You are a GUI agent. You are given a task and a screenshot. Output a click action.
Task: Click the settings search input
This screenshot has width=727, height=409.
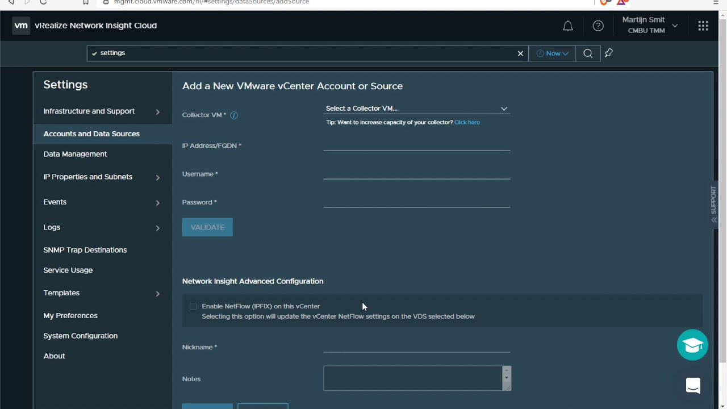tap(307, 53)
